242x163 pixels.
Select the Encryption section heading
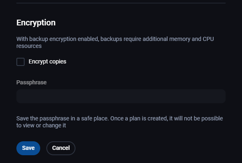(x=36, y=23)
